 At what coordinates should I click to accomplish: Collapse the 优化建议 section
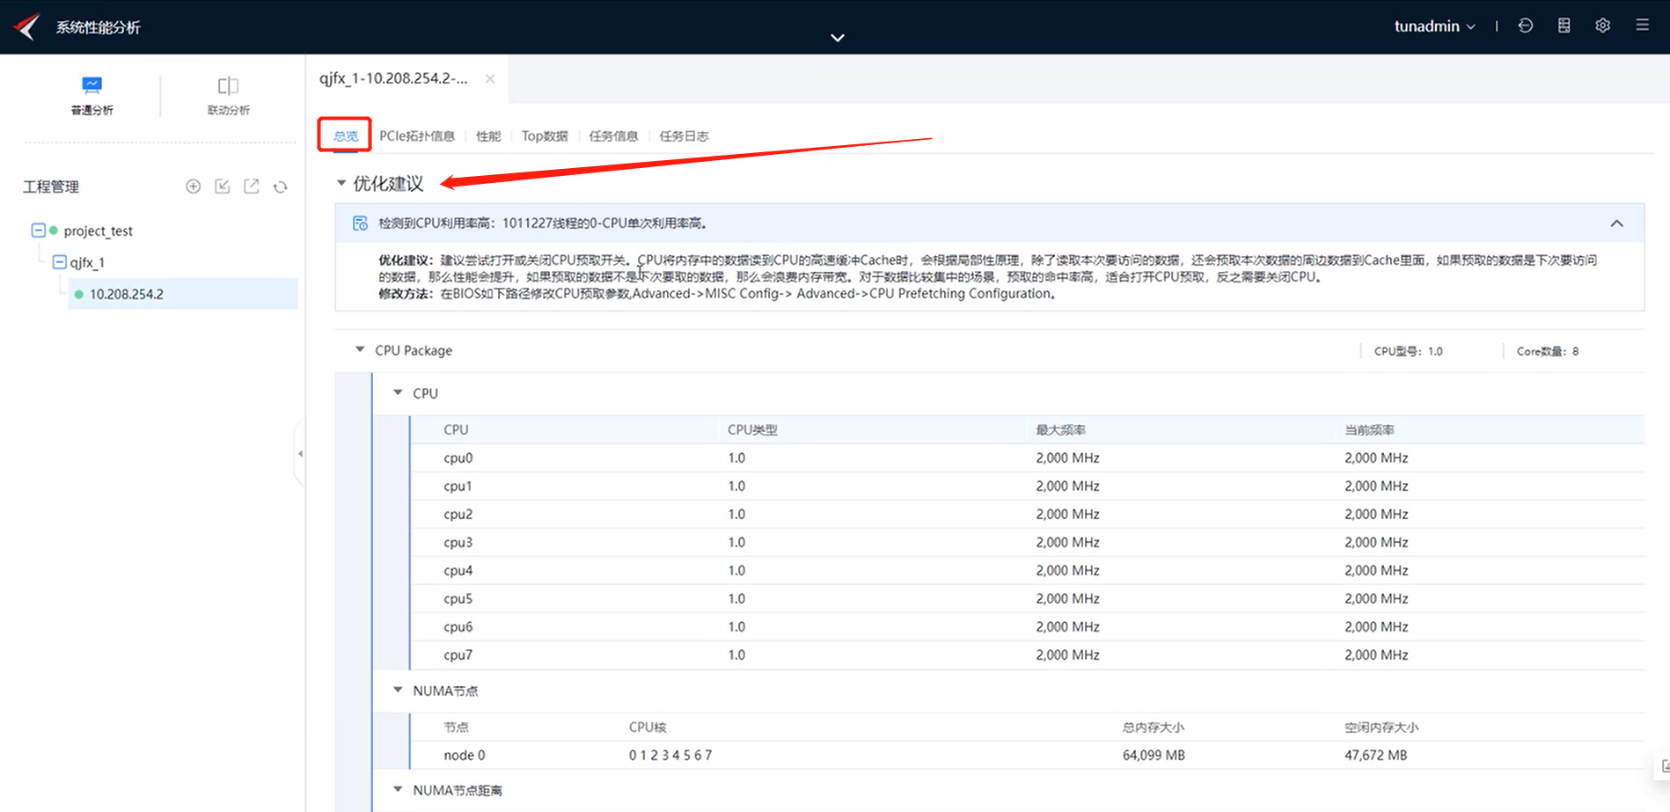[341, 183]
